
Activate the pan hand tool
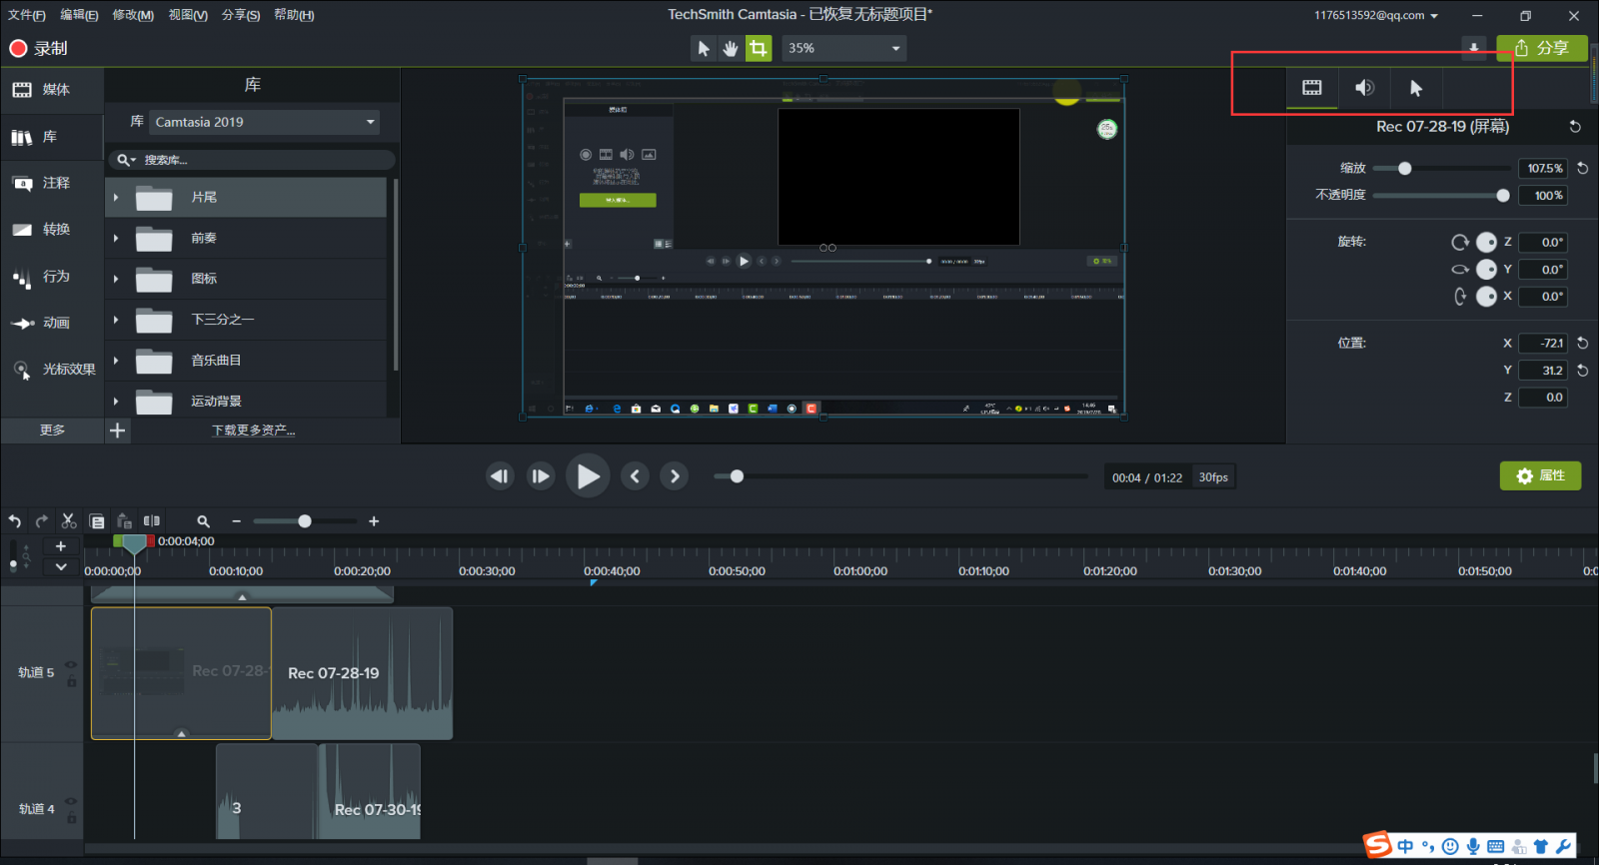(x=731, y=48)
